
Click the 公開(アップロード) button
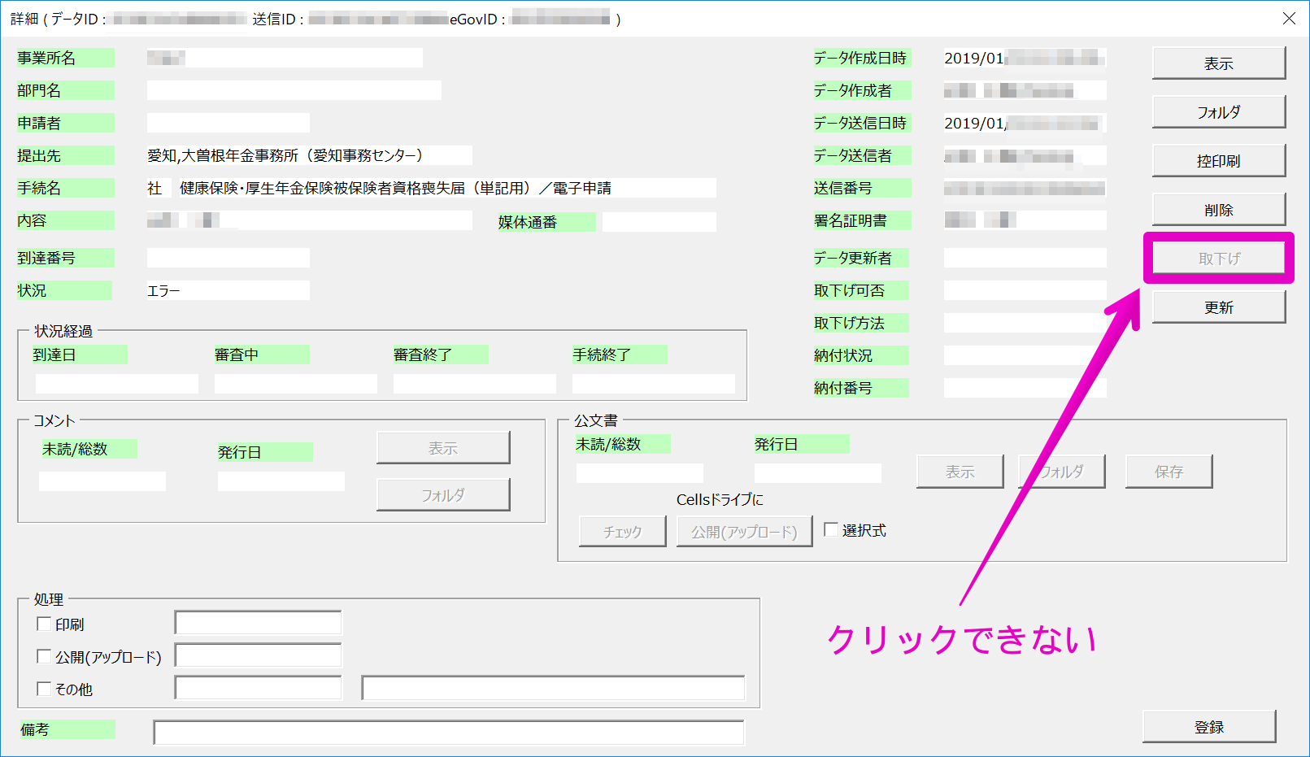(744, 532)
